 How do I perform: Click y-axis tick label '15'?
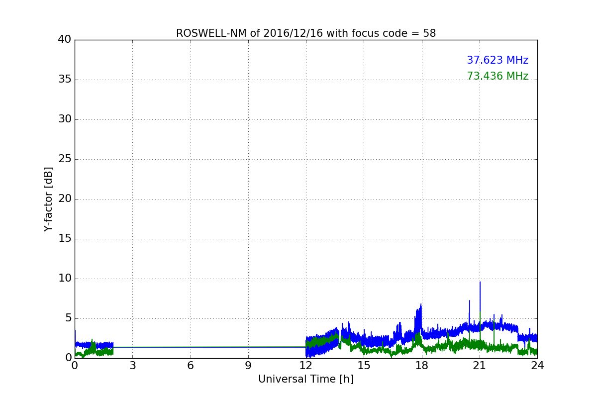tap(65, 239)
